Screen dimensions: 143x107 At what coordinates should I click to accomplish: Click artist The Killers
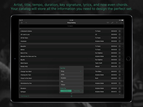tap(98, 72)
